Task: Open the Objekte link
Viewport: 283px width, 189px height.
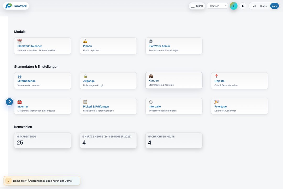Action: [220, 81]
